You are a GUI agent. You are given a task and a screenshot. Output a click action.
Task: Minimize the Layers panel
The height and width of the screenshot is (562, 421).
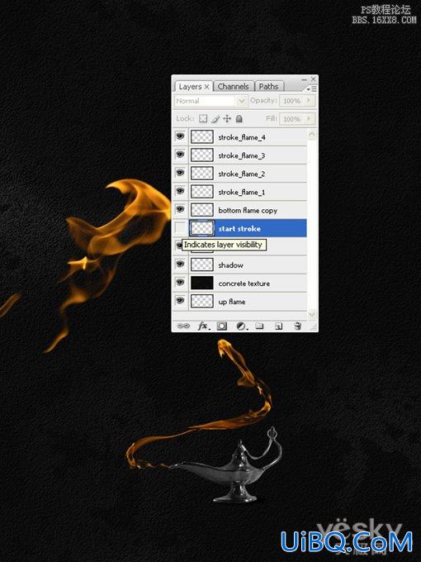point(304,79)
